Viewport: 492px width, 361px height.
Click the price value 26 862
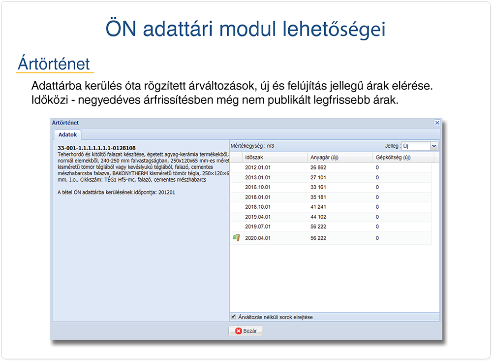(318, 167)
